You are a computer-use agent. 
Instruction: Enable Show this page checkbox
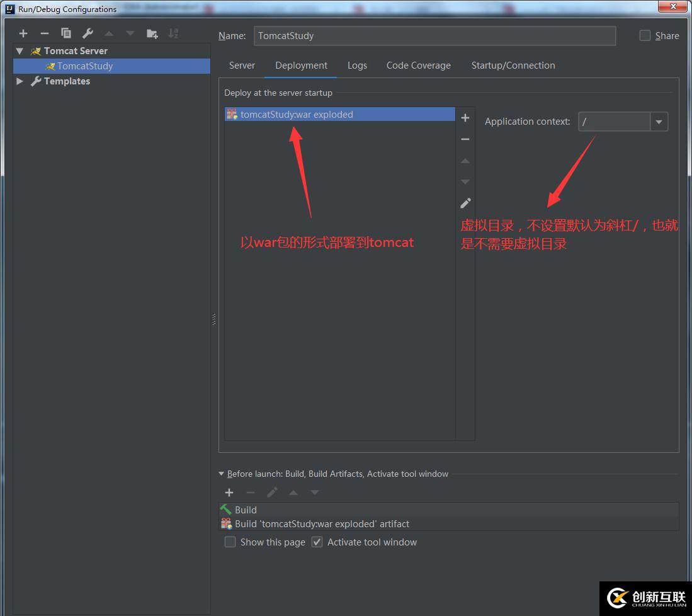230,542
